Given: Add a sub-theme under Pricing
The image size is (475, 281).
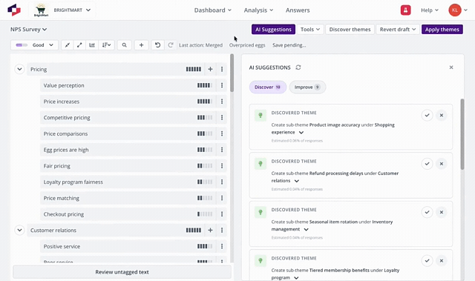Looking at the screenshot, I should tap(210, 69).
